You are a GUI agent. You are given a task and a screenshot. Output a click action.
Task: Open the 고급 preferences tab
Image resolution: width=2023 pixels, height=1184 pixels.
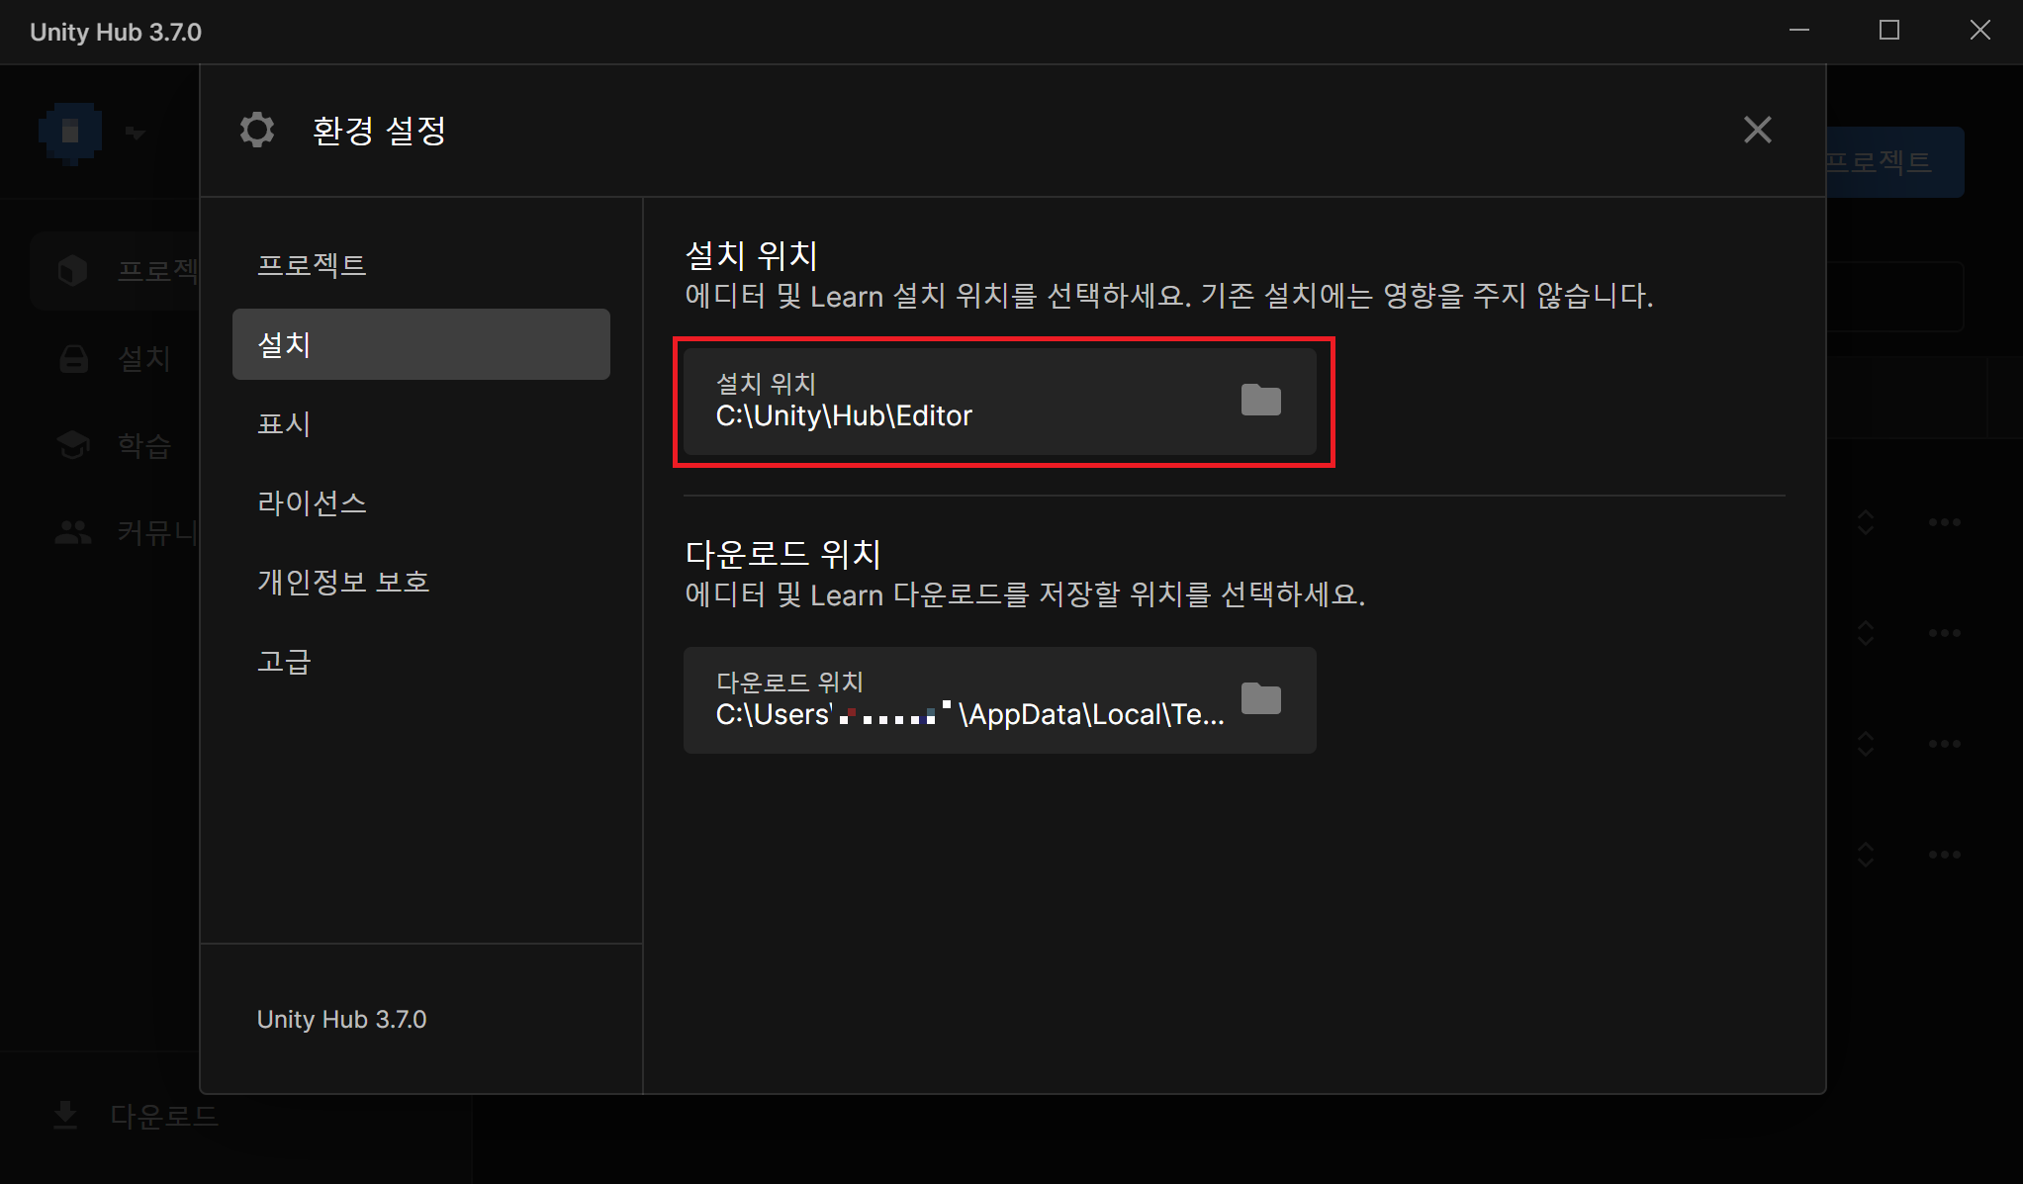(284, 661)
